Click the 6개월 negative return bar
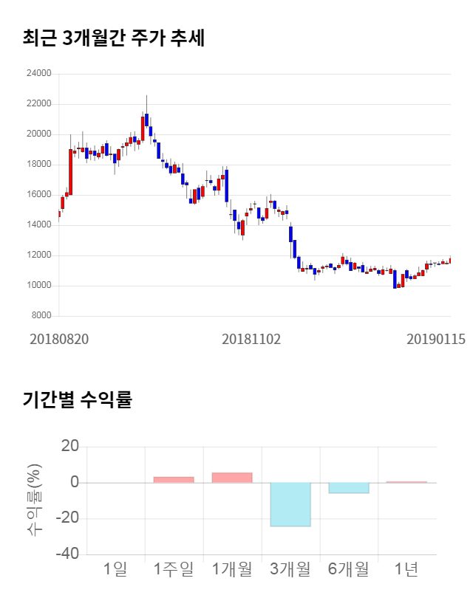Image resolution: width=473 pixels, height=598 pixels. [349, 488]
